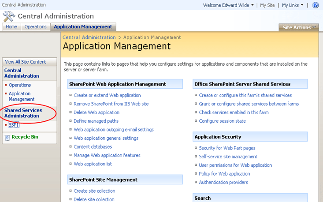323x202 pixels.
Task: Open Security for Web Part pages
Action: tap(227, 148)
